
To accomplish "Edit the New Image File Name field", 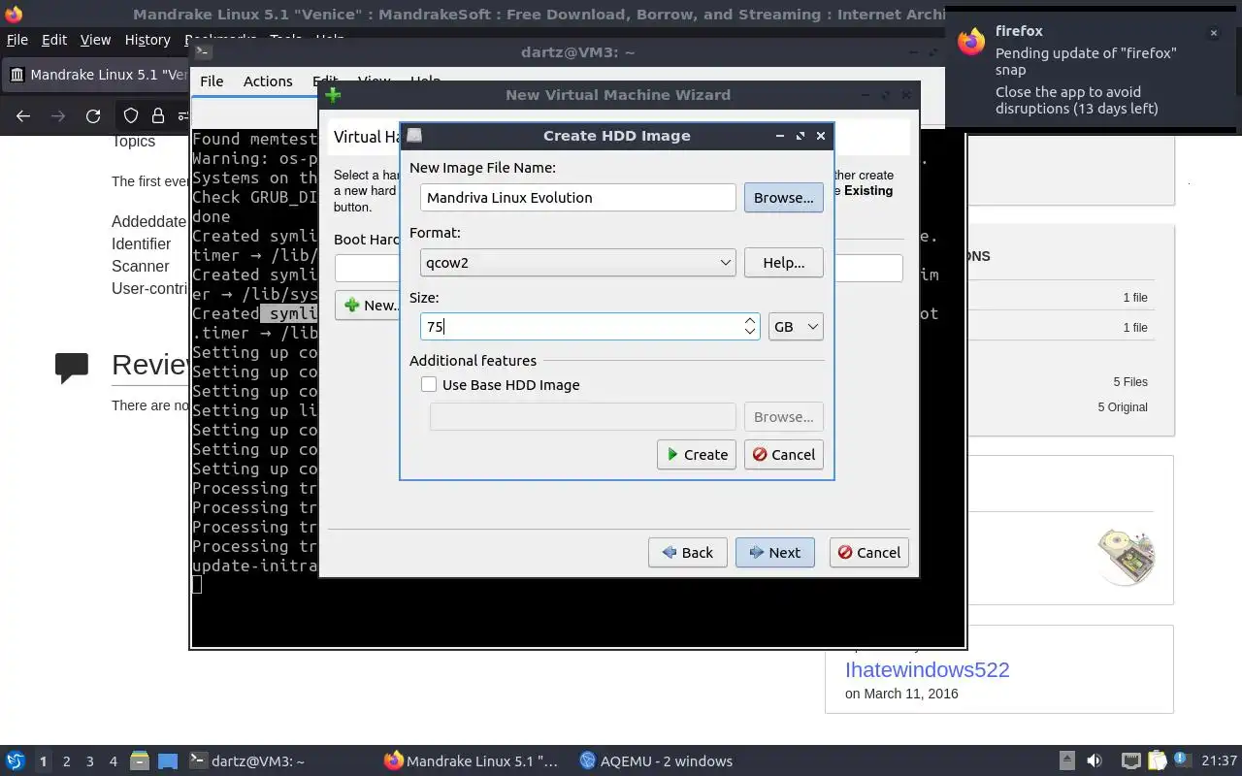I will point(578,198).
